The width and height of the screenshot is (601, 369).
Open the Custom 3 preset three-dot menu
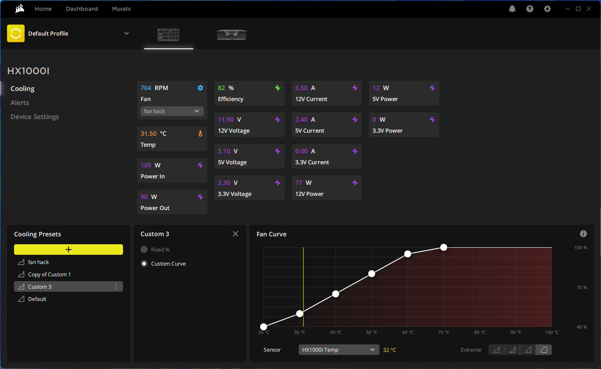coord(116,286)
